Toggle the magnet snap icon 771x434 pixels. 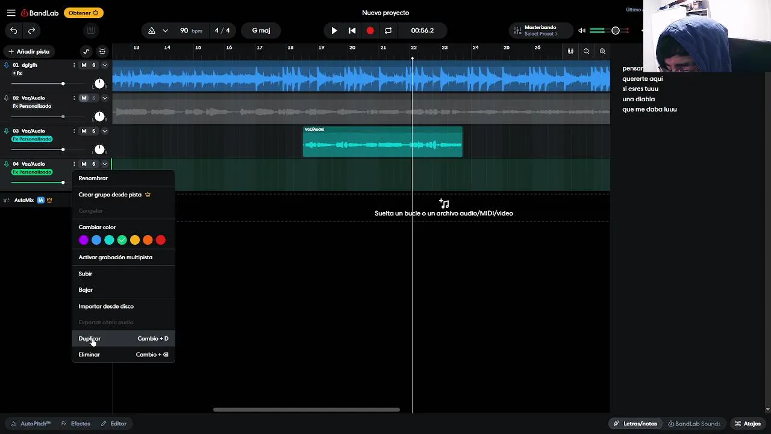tap(570, 51)
